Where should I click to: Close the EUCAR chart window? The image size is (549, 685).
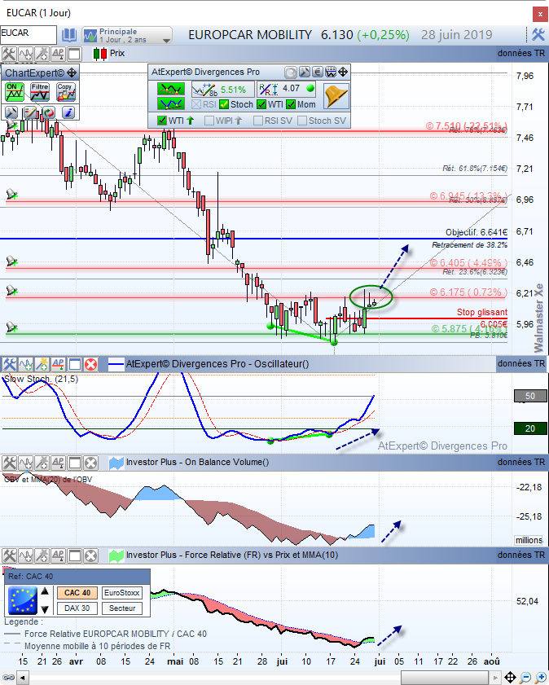pyautogui.click(x=540, y=14)
